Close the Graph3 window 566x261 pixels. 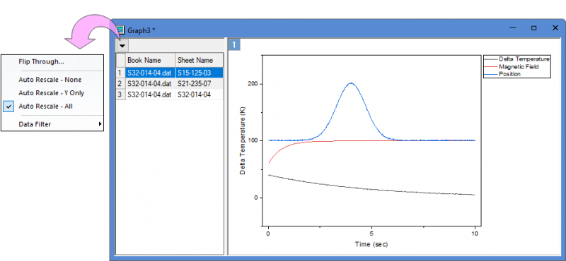pos(555,28)
